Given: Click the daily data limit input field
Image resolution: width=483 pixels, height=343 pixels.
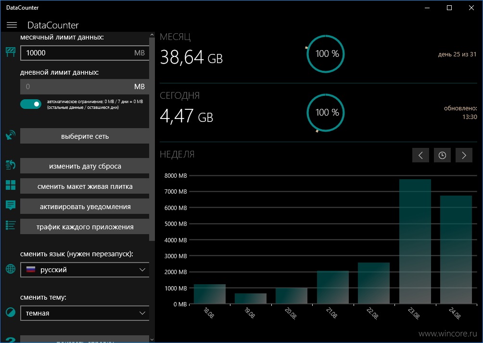Looking at the screenshot, I should click(85, 87).
